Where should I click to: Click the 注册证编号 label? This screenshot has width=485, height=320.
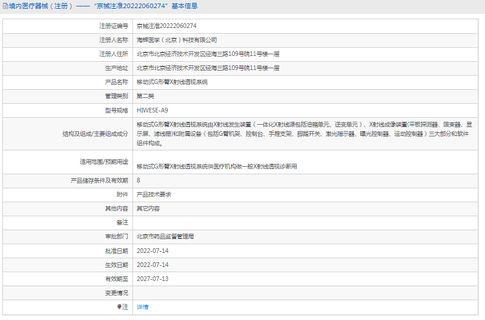[114, 26]
